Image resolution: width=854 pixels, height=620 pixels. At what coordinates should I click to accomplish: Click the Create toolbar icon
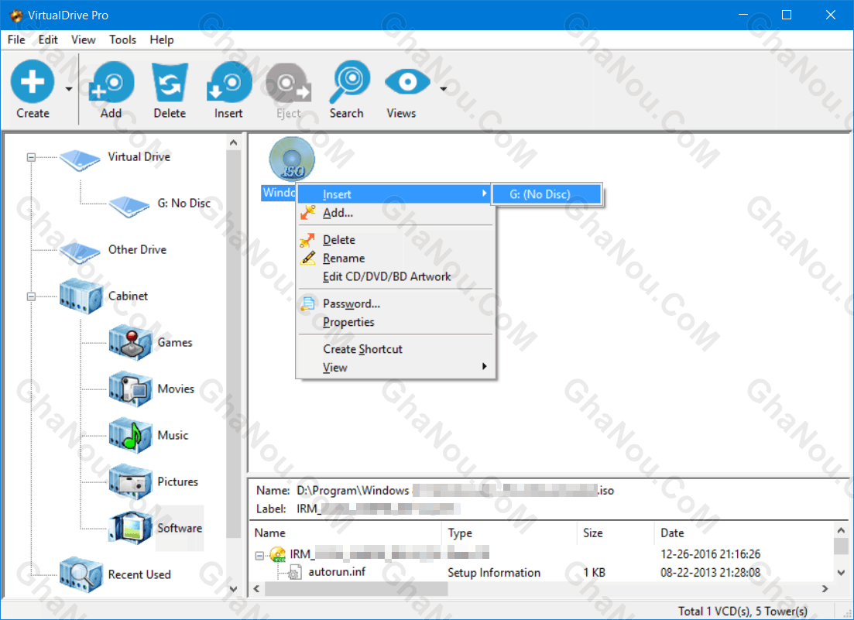point(33,81)
